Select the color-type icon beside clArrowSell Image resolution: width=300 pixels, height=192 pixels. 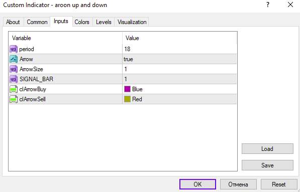pos(14,99)
